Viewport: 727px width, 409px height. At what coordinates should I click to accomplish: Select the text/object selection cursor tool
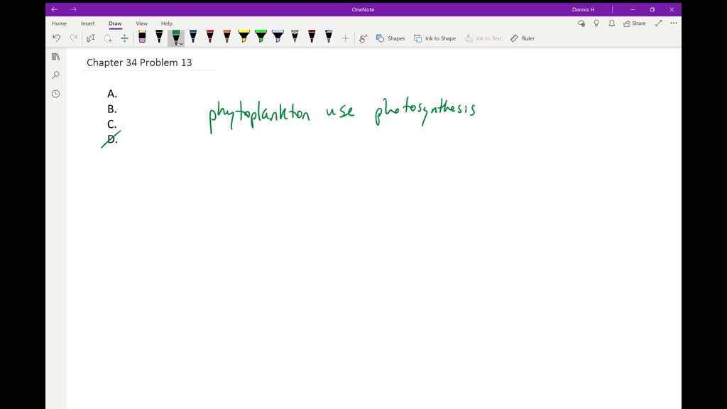click(x=91, y=38)
